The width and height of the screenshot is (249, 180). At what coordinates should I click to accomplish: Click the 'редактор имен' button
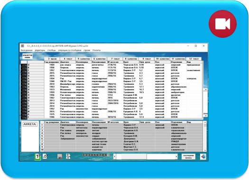(28, 56)
